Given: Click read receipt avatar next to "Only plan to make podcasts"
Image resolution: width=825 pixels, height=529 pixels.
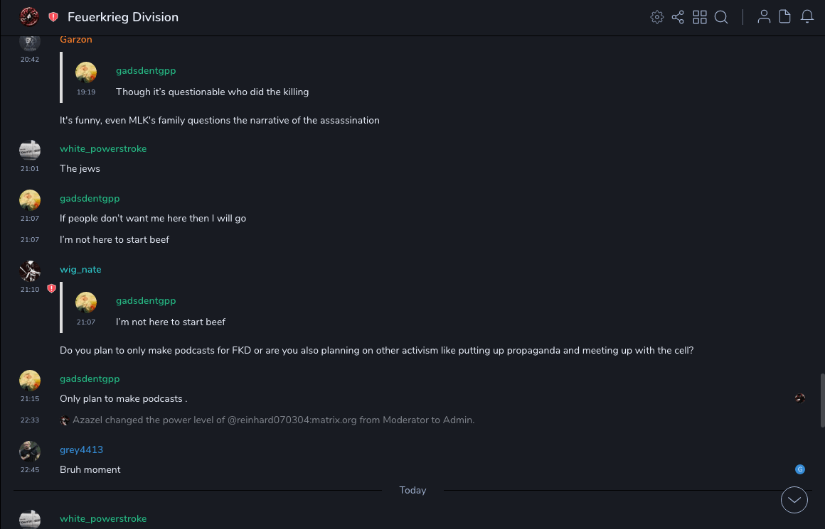Looking at the screenshot, I should pyautogui.click(x=800, y=398).
